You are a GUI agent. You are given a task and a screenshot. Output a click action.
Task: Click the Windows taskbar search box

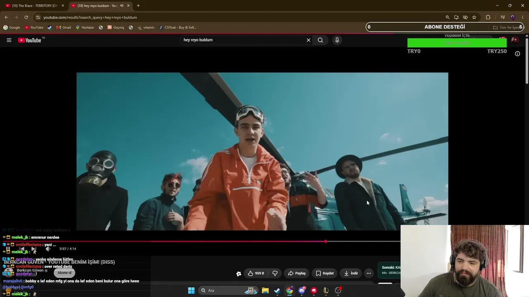click(x=228, y=290)
